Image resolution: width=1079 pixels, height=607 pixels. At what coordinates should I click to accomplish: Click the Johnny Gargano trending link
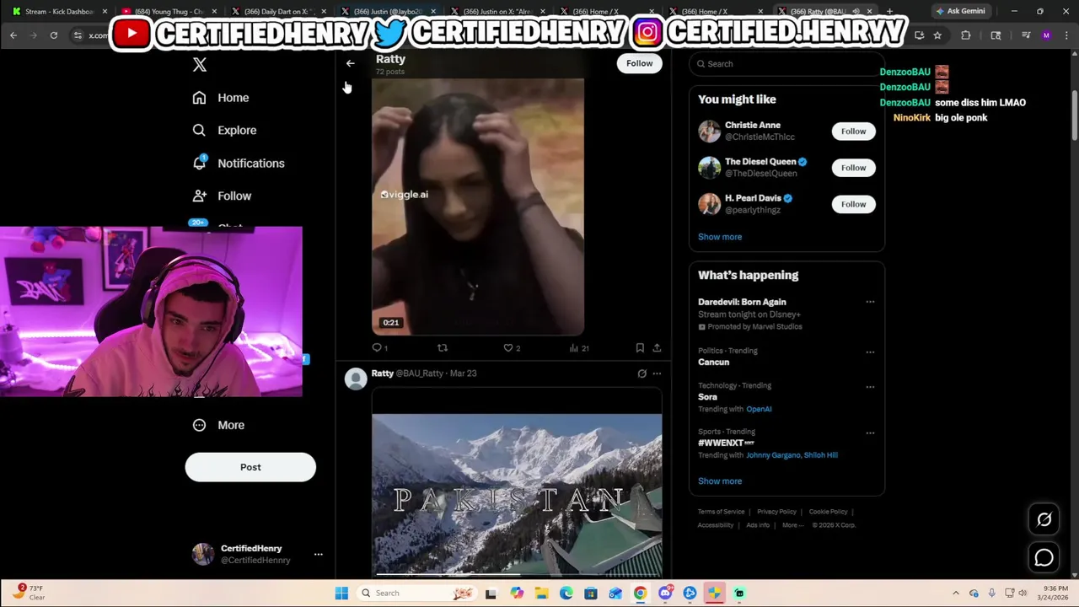pos(773,455)
